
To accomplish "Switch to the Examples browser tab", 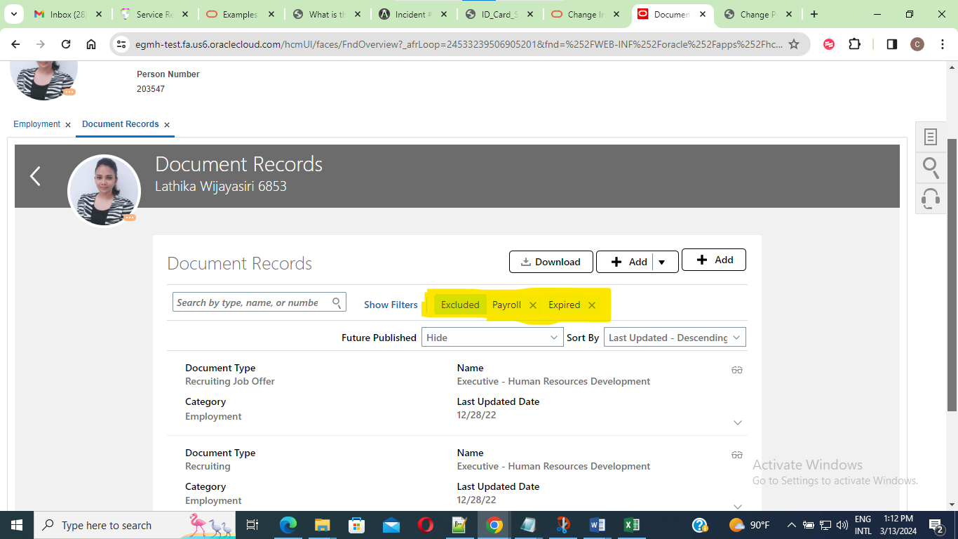I will tap(241, 14).
